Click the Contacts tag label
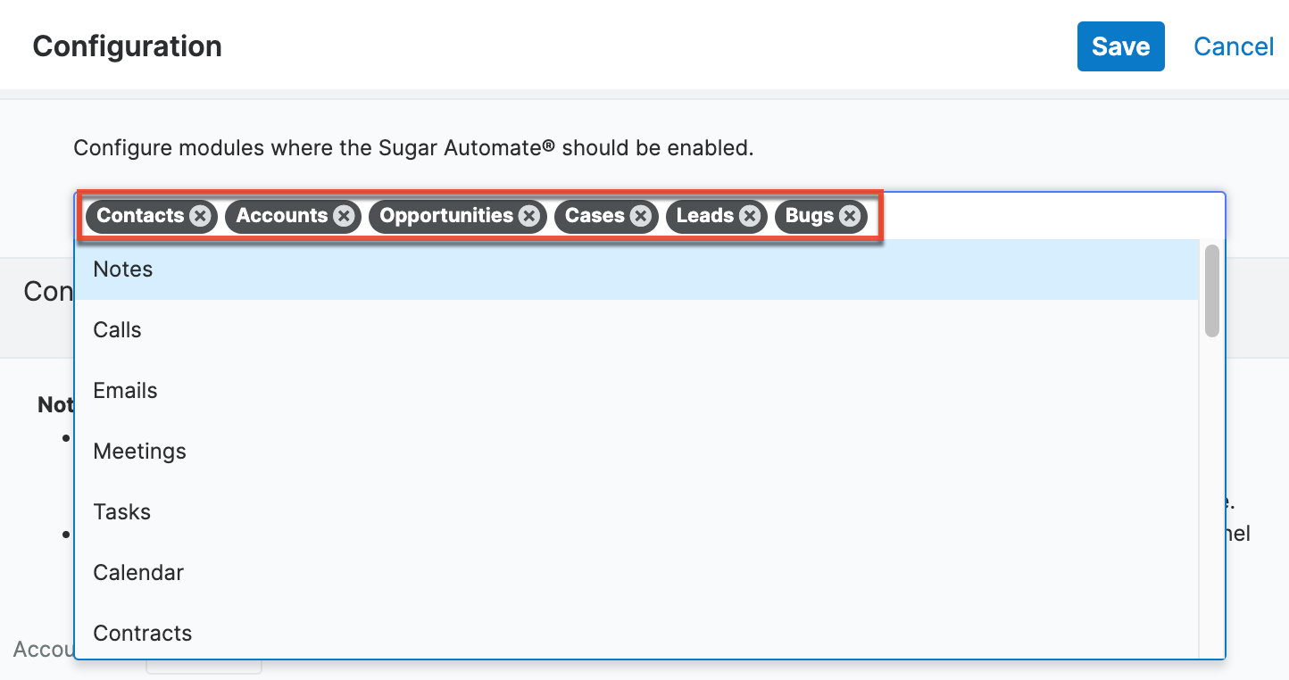The image size is (1289, 680). [x=140, y=216]
